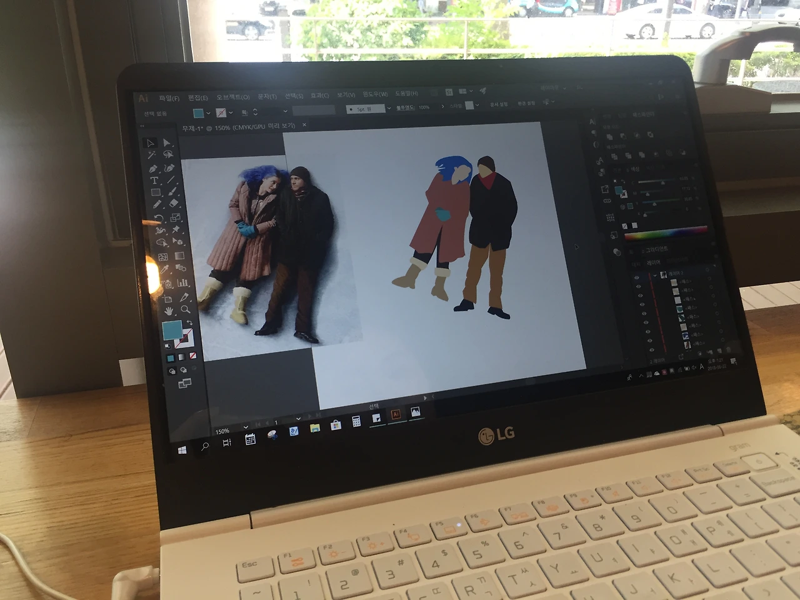This screenshot has width=800, height=600.
Task: Click the toolbox fill color swatch
Action: 172,329
